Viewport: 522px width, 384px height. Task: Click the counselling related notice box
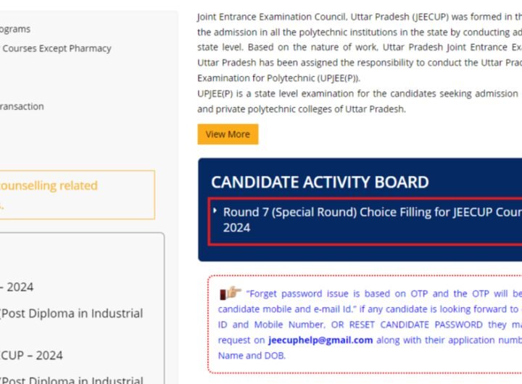click(78, 195)
